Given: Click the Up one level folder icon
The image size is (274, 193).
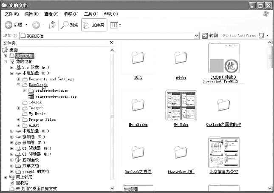Looking at the screenshot, I should point(52,25).
